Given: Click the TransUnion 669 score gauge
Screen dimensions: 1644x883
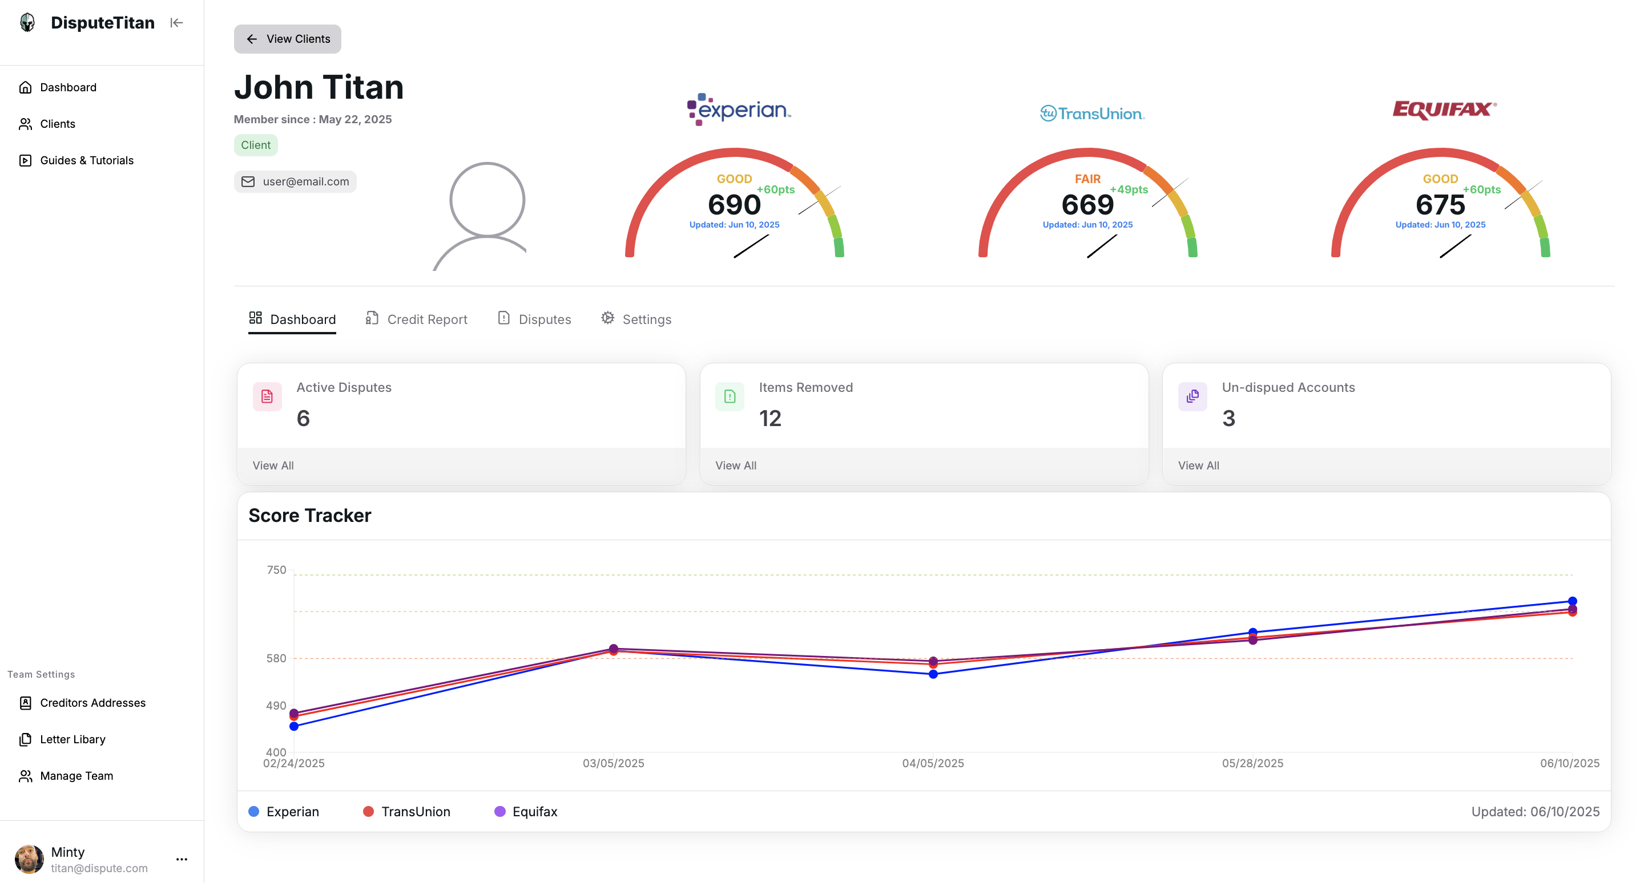Looking at the screenshot, I should tap(1087, 202).
